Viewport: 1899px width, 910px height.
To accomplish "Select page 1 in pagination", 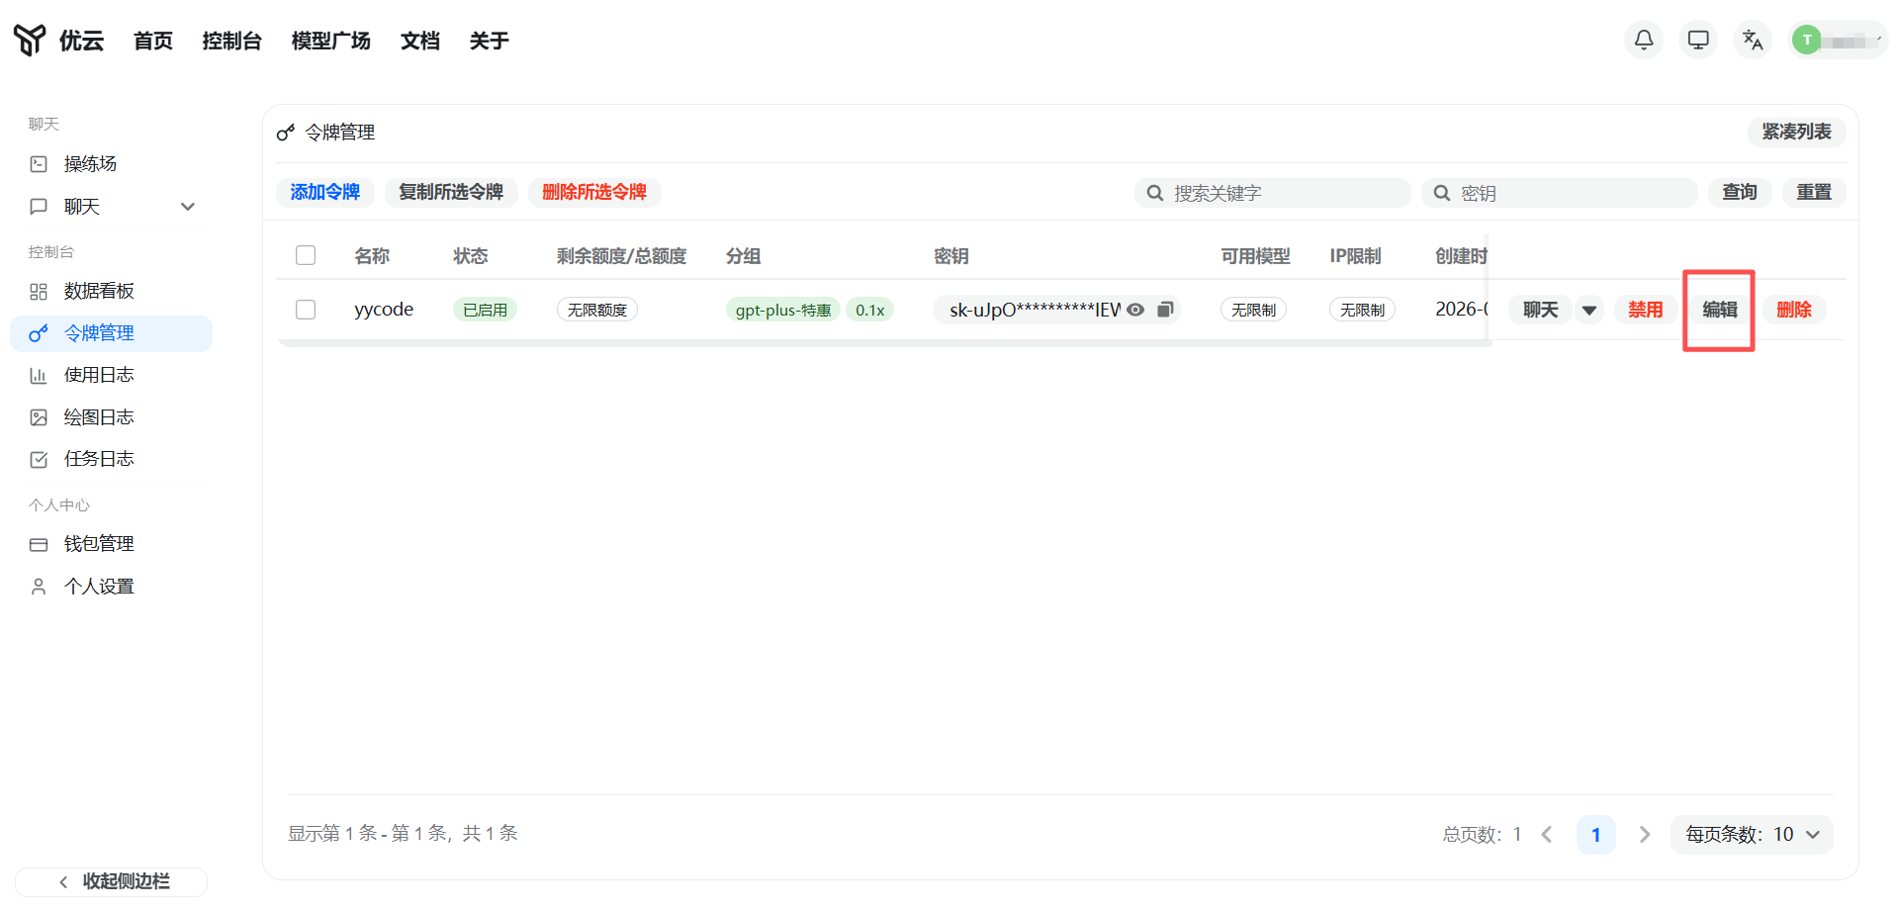I will click(1595, 834).
